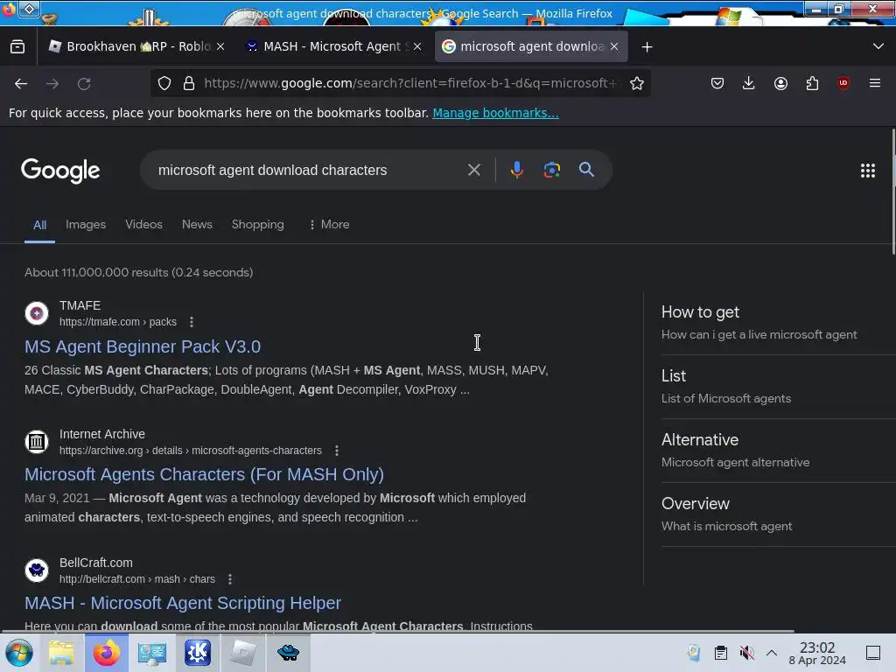Viewport: 896px width, 672px height.
Task: Switch to News results
Action: pos(197,224)
